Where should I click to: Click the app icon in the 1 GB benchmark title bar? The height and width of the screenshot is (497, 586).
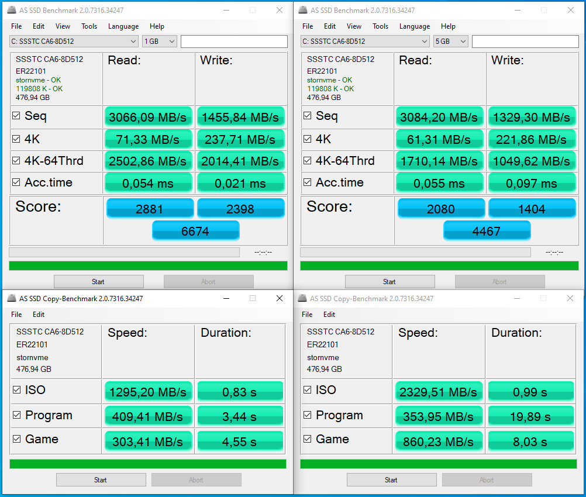12,10
